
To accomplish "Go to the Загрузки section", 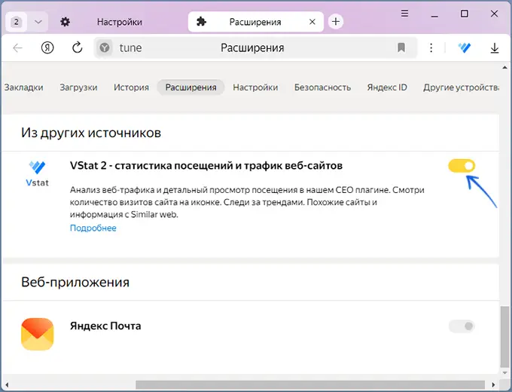I will tap(78, 87).
